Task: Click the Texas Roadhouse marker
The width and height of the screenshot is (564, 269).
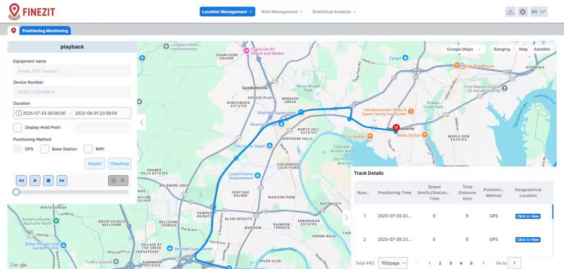Action: [457, 65]
